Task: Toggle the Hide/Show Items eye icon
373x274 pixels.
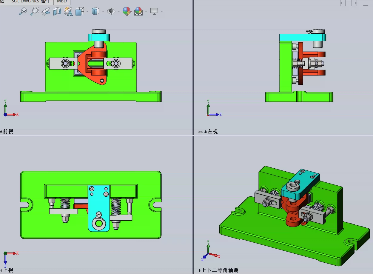Action: [x=111, y=11]
